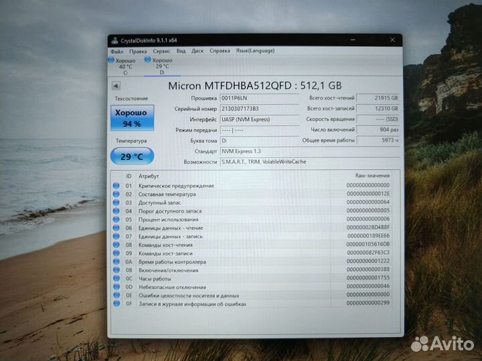
Task: Click the previous disk arrow button
Action: [116, 86]
